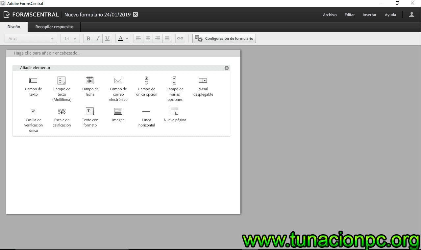Open the Ayuda menu
421x250 pixels.
coord(390,15)
